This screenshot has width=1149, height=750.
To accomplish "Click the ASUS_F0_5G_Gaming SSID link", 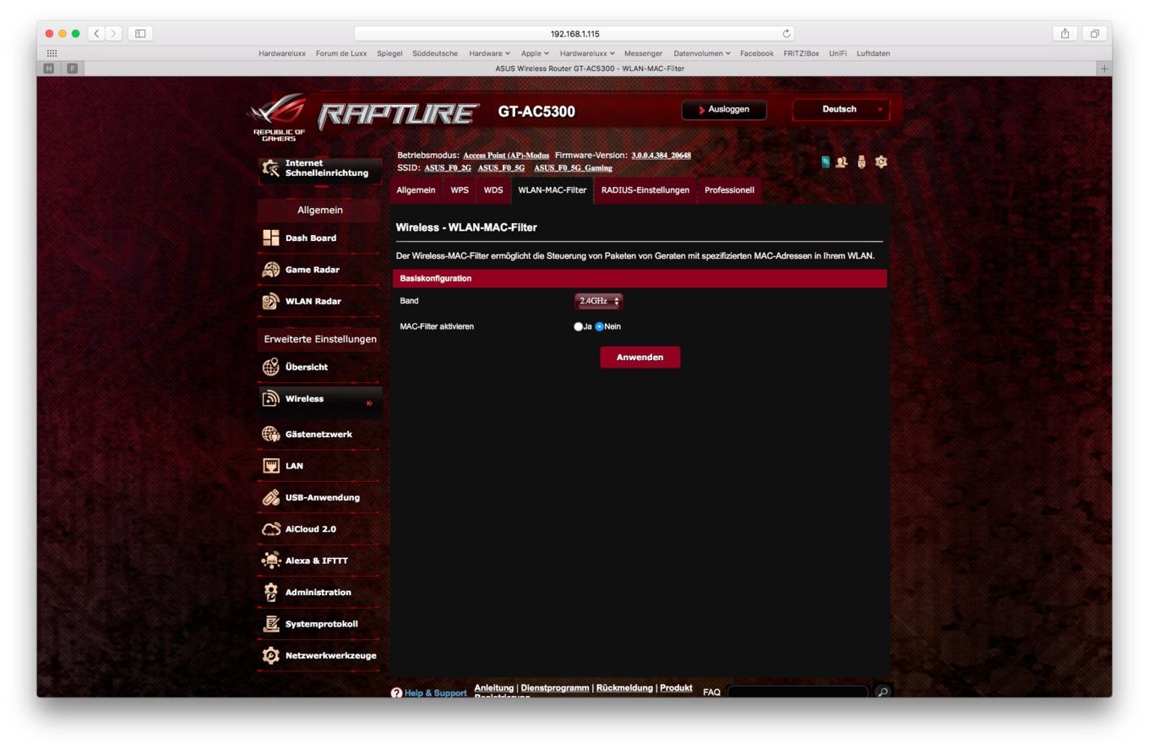I will point(573,168).
